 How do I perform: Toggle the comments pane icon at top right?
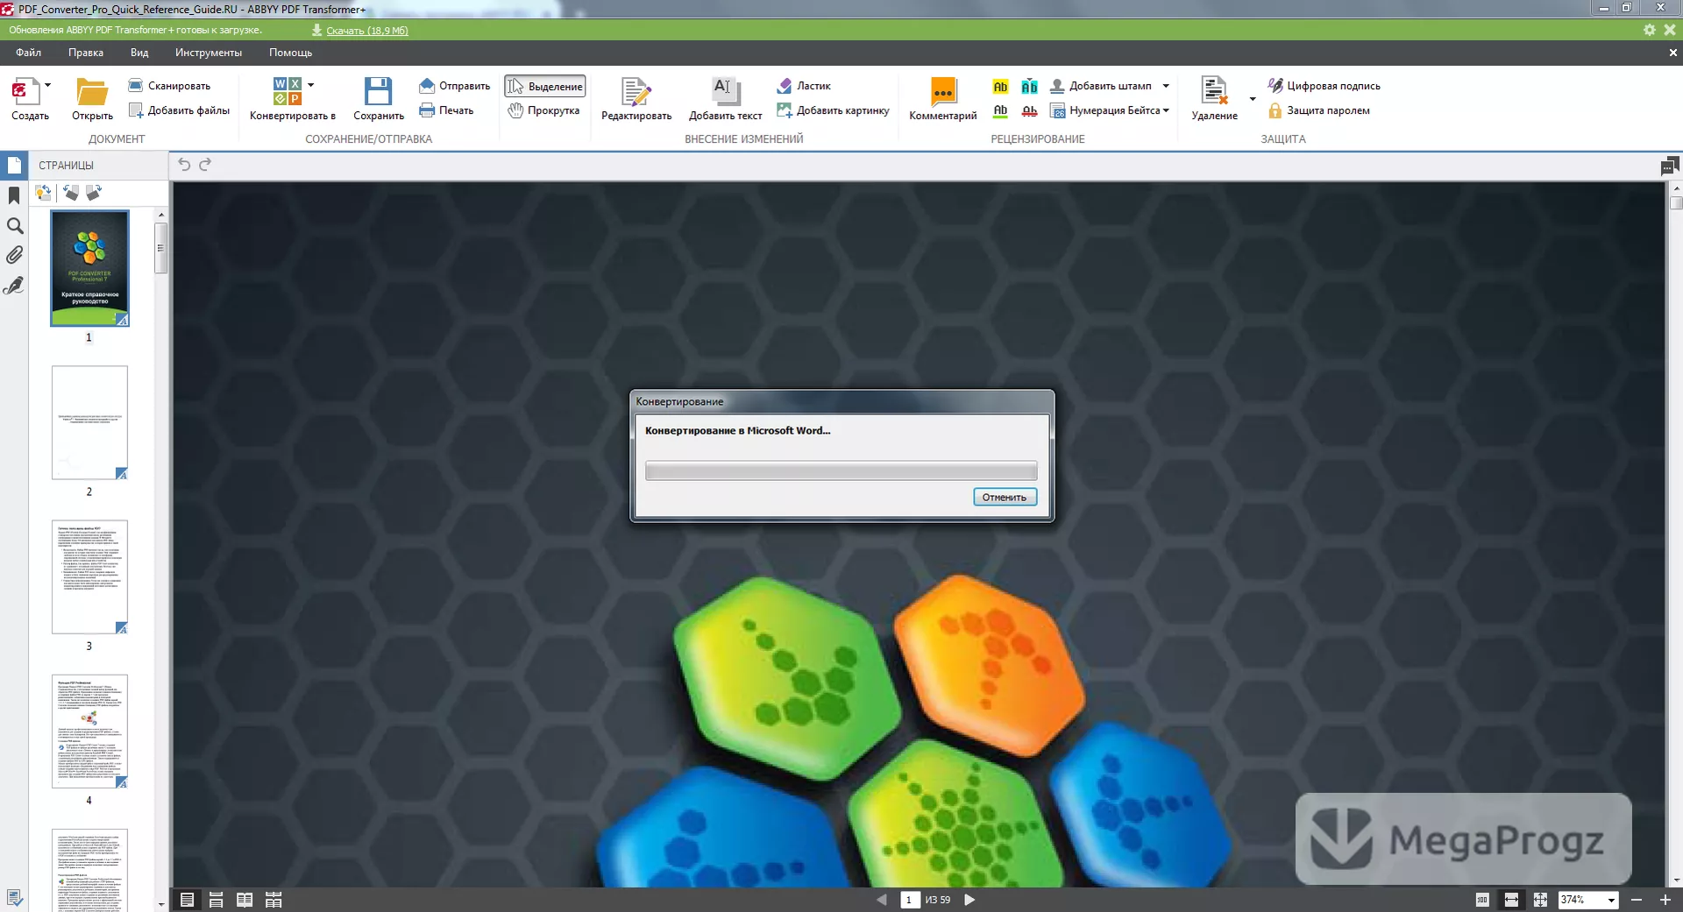click(x=1669, y=165)
